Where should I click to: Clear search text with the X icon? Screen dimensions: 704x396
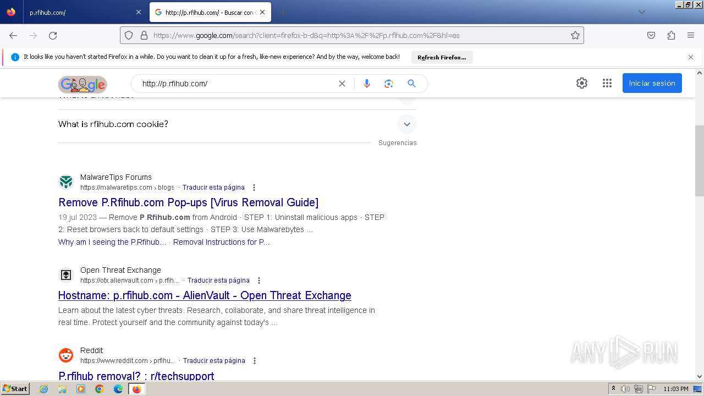(342, 84)
